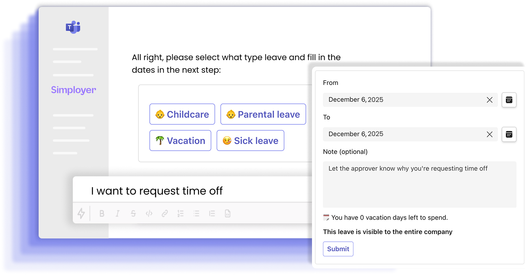This screenshot has height=275, width=528.
Task: Click into the optional Note text area
Action: pyautogui.click(x=419, y=184)
